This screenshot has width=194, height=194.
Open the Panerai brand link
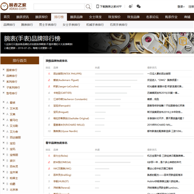pos(61,188)
